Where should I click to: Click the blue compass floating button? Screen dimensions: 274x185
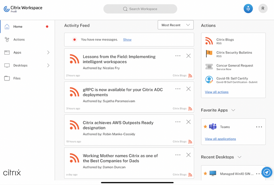click(x=267, y=173)
